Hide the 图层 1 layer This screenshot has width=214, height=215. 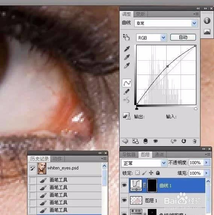click(124, 200)
